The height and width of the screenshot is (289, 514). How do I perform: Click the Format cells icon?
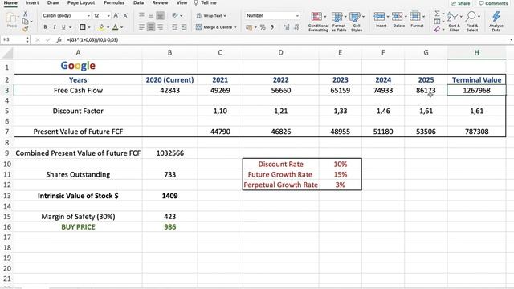pyautogui.click(x=415, y=16)
